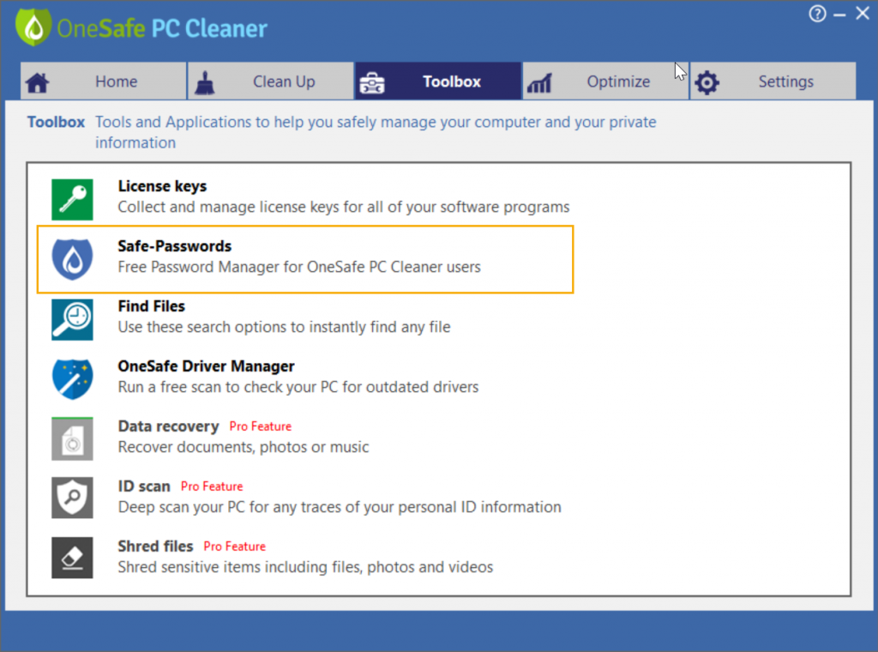Click the bold Toolbox section heading
Screen dimensions: 878x652
pyautogui.click(x=56, y=122)
